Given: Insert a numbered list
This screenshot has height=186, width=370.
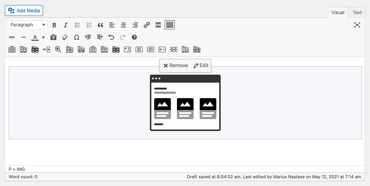Looking at the screenshot, I should (89, 25).
